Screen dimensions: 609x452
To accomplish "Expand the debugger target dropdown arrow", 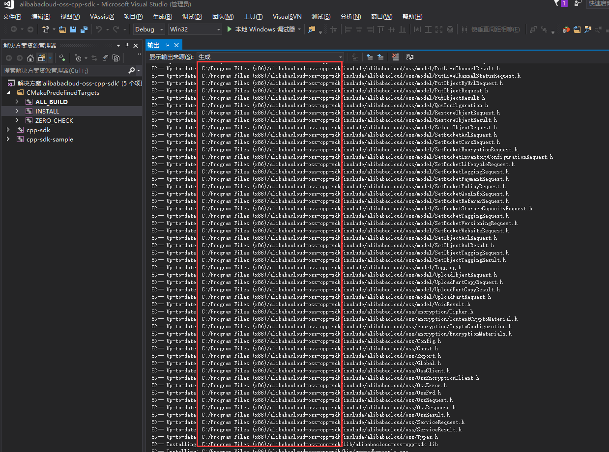I will (299, 29).
